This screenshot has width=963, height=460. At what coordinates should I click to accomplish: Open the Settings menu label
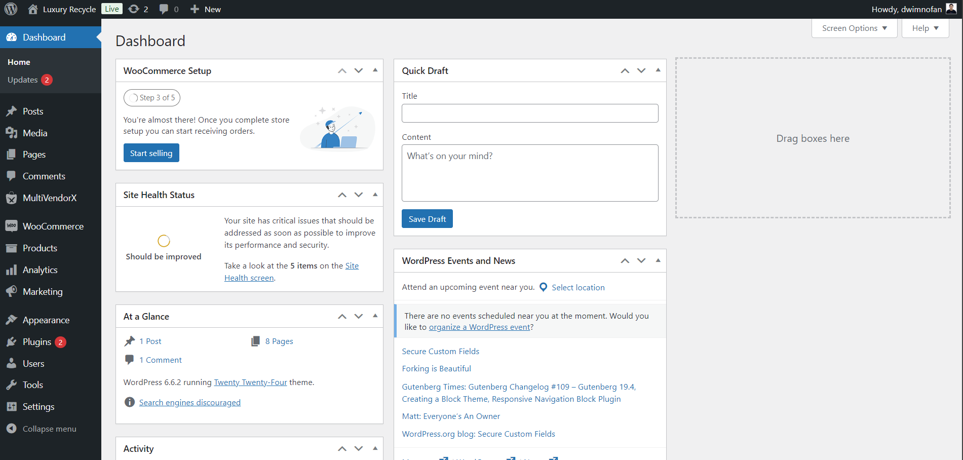click(x=38, y=407)
